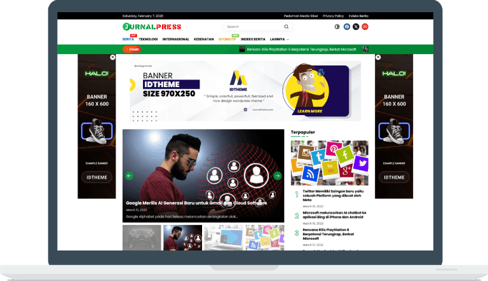Click the Flash news button

[132, 49]
